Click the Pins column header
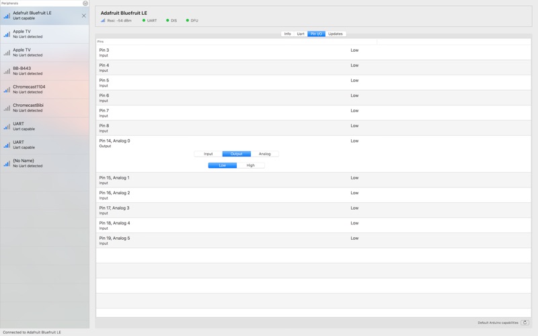Screen dimensions: 538x336 point(237,42)
